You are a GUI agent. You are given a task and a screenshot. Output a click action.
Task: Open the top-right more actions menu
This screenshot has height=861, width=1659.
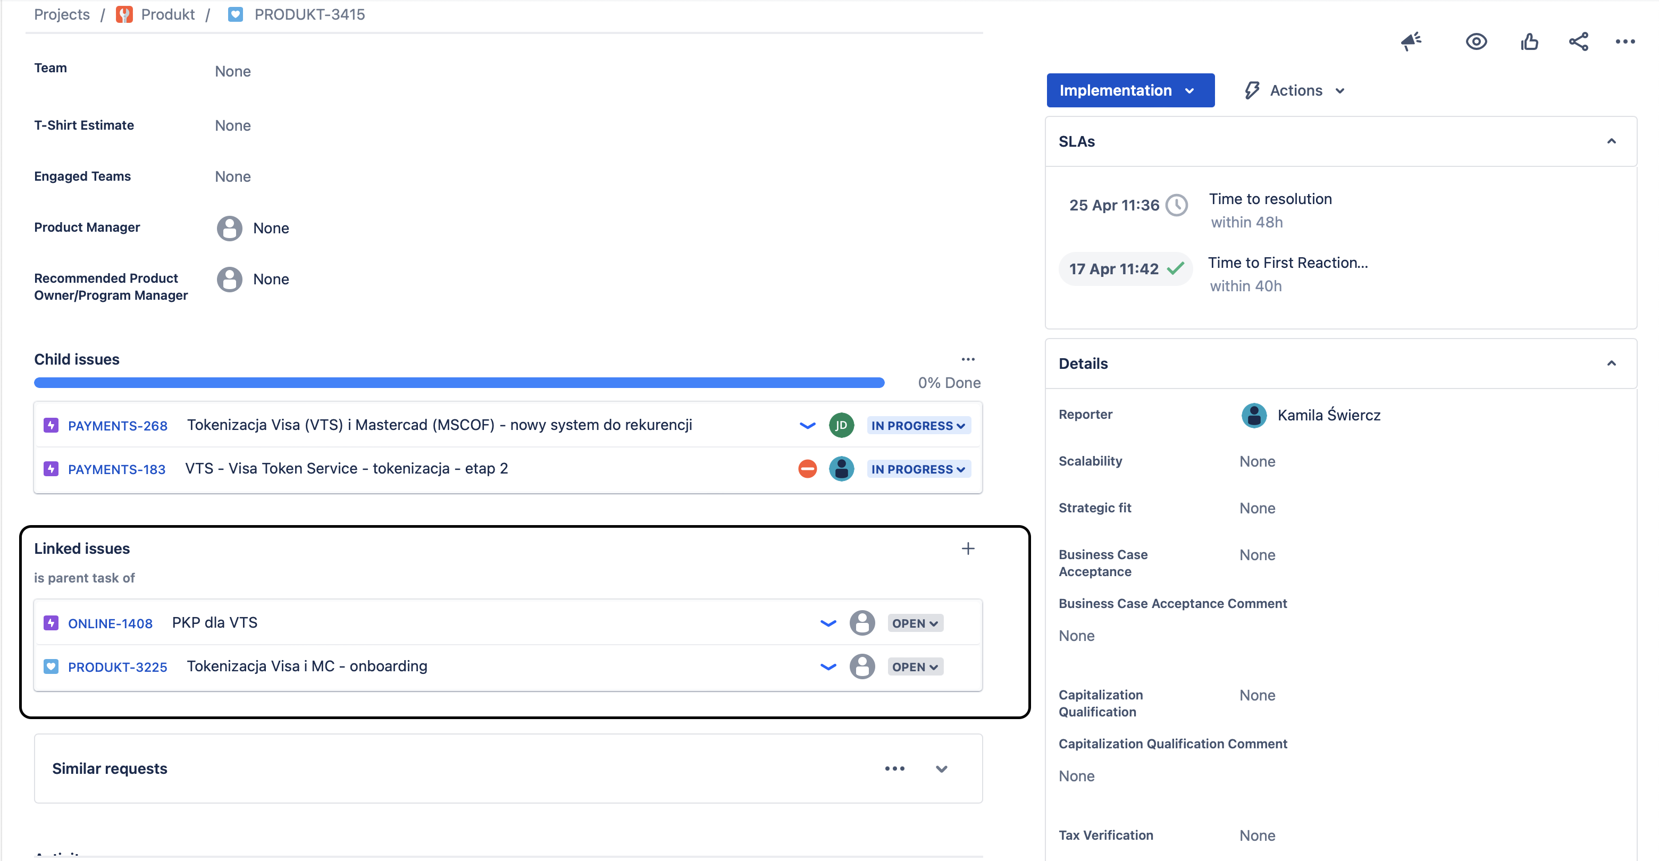[1625, 42]
